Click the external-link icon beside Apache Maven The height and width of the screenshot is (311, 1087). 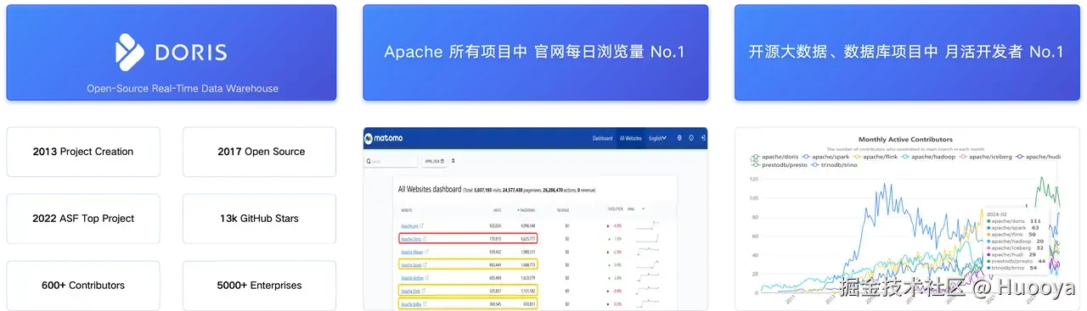coord(427,251)
